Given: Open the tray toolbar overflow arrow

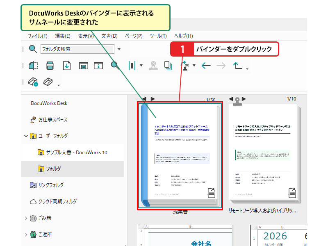Looking at the screenshot, I should [x=59, y=85].
